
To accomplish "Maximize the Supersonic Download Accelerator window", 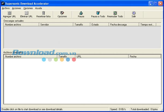I will tap(156, 4).
